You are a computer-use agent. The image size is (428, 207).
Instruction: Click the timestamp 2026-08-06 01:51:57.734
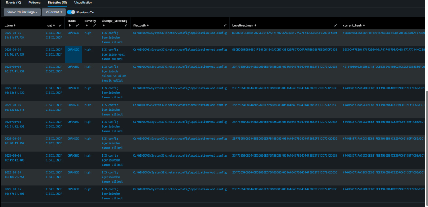(15, 35)
